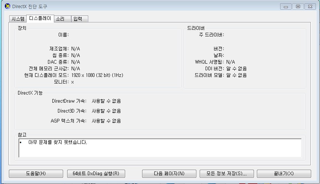The width and height of the screenshot is (320, 184).
Task: Click the 버전: label in 드라이버 group
Action: [219, 49]
